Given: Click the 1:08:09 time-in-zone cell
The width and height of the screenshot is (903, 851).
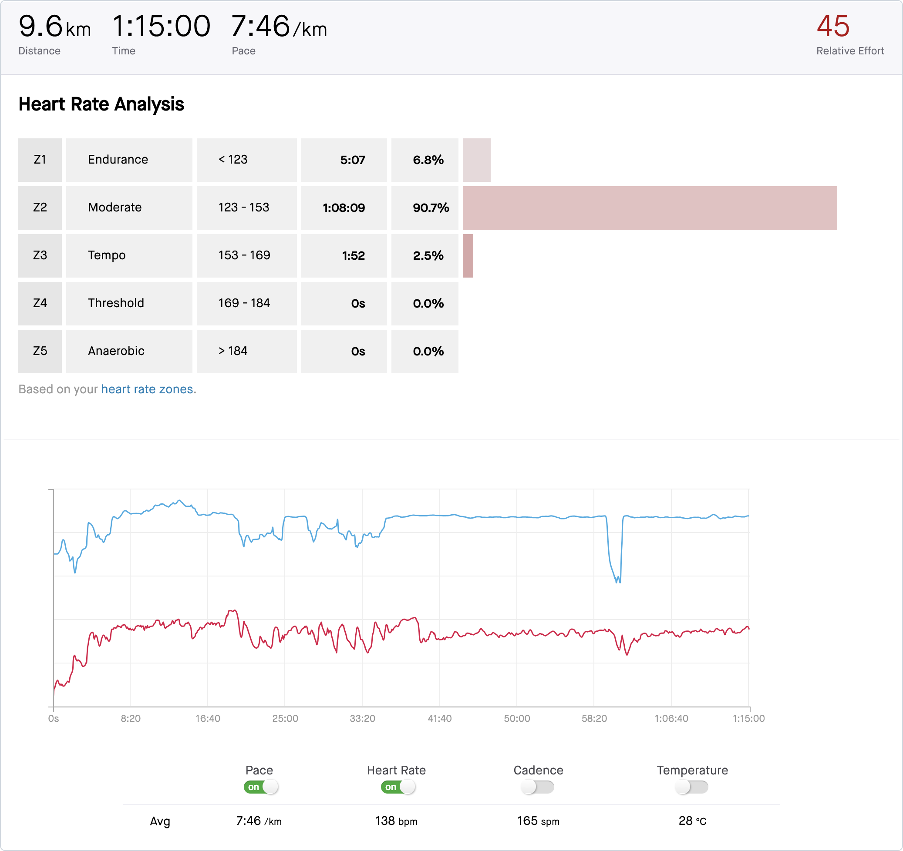Looking at the screenshot, I should 344,208.
